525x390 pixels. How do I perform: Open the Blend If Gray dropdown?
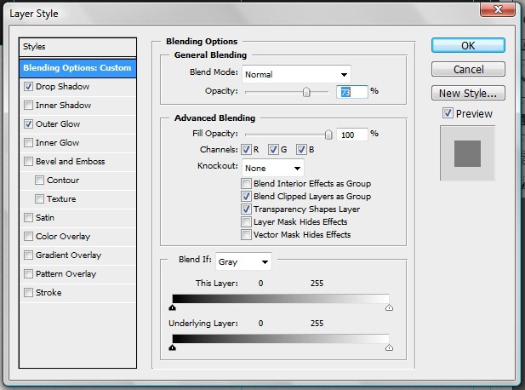pos(243,261)
